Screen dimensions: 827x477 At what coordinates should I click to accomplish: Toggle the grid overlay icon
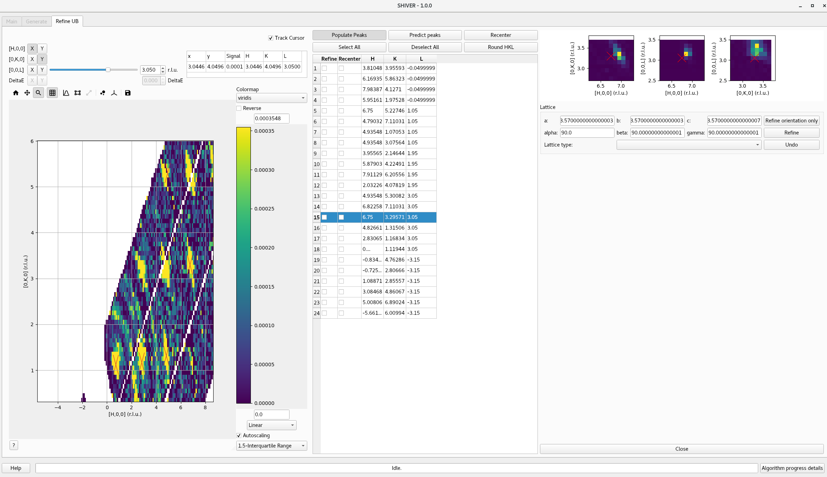click(52, 93)
